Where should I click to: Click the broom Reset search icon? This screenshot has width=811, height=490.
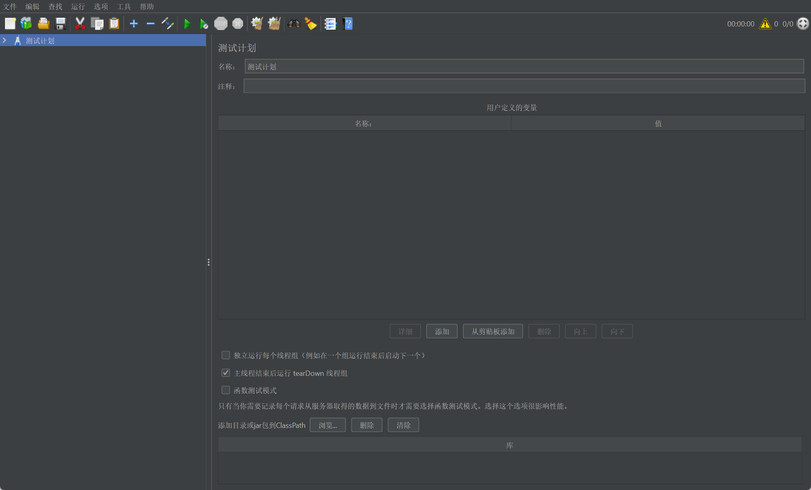tap(311, 24)
